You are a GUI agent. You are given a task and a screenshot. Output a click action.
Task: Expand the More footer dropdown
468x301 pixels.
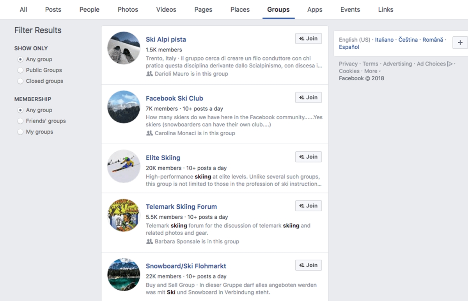click(x=373, y=71)
